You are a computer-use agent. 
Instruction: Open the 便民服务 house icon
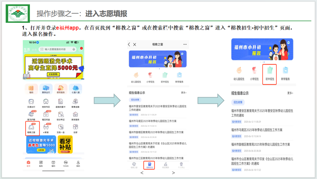tap(61, 89)
